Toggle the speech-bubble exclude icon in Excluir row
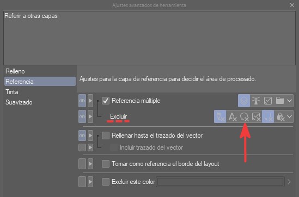 click(x=244, y=116)
